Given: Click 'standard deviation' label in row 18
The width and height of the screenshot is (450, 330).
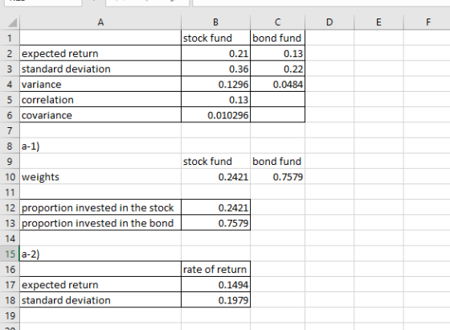Looking at the screenshot, I should [100, 300].
